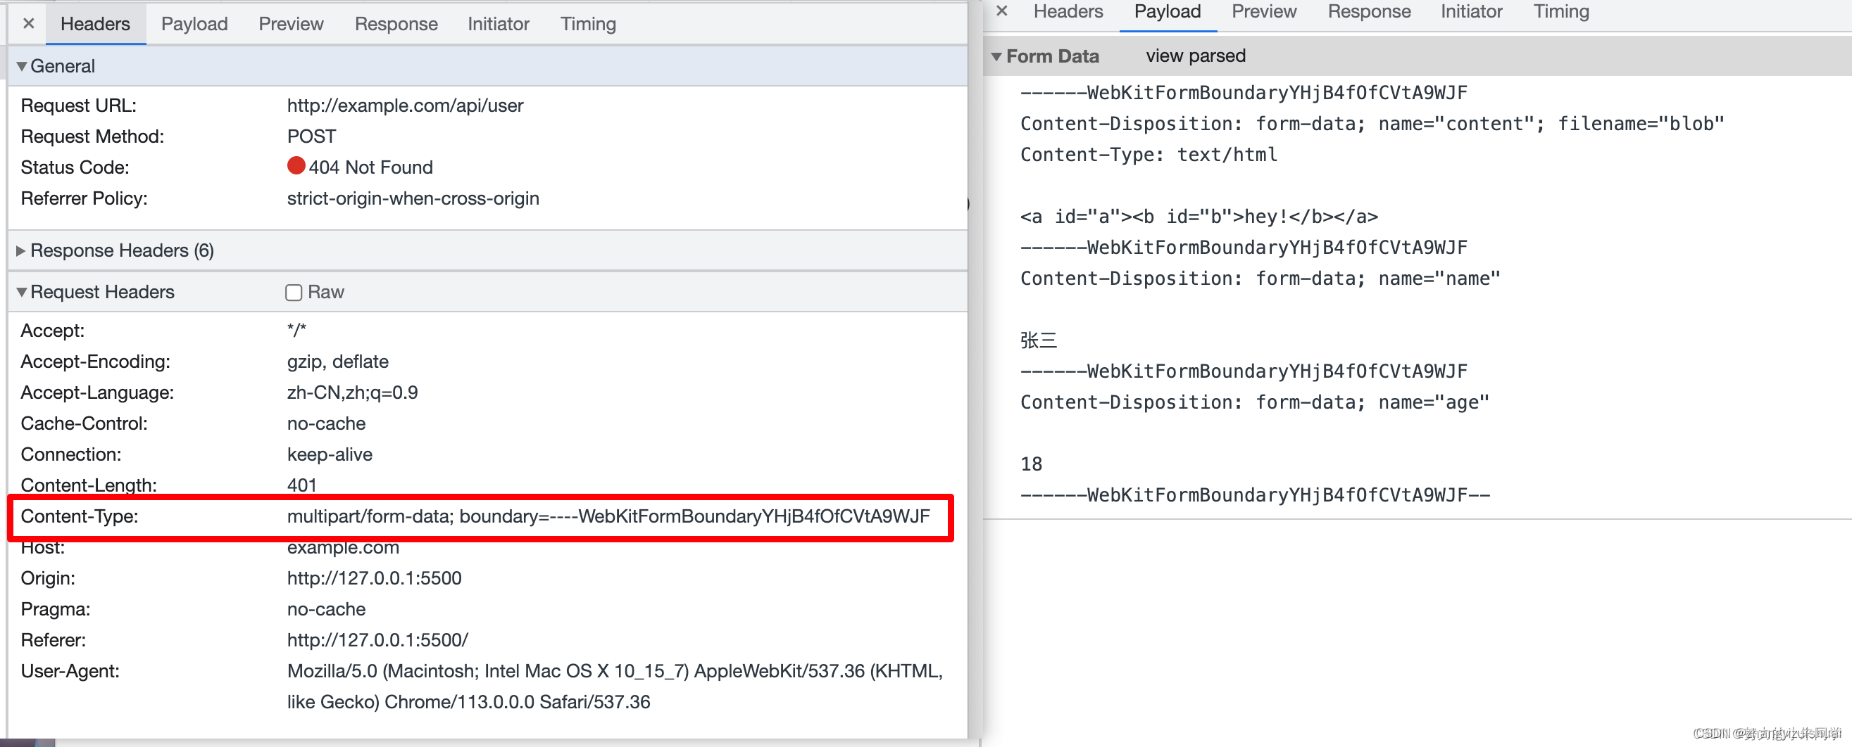Open Initiator tab in right panel
Image resolution: width=1852 pixels, height=747 pixels.
point(1471,11)
